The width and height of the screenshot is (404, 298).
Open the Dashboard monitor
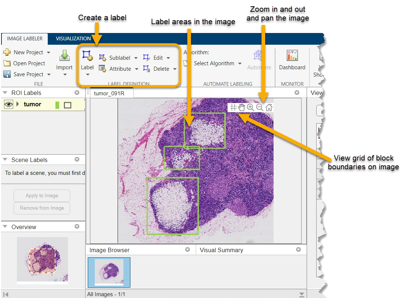[292, 56]
